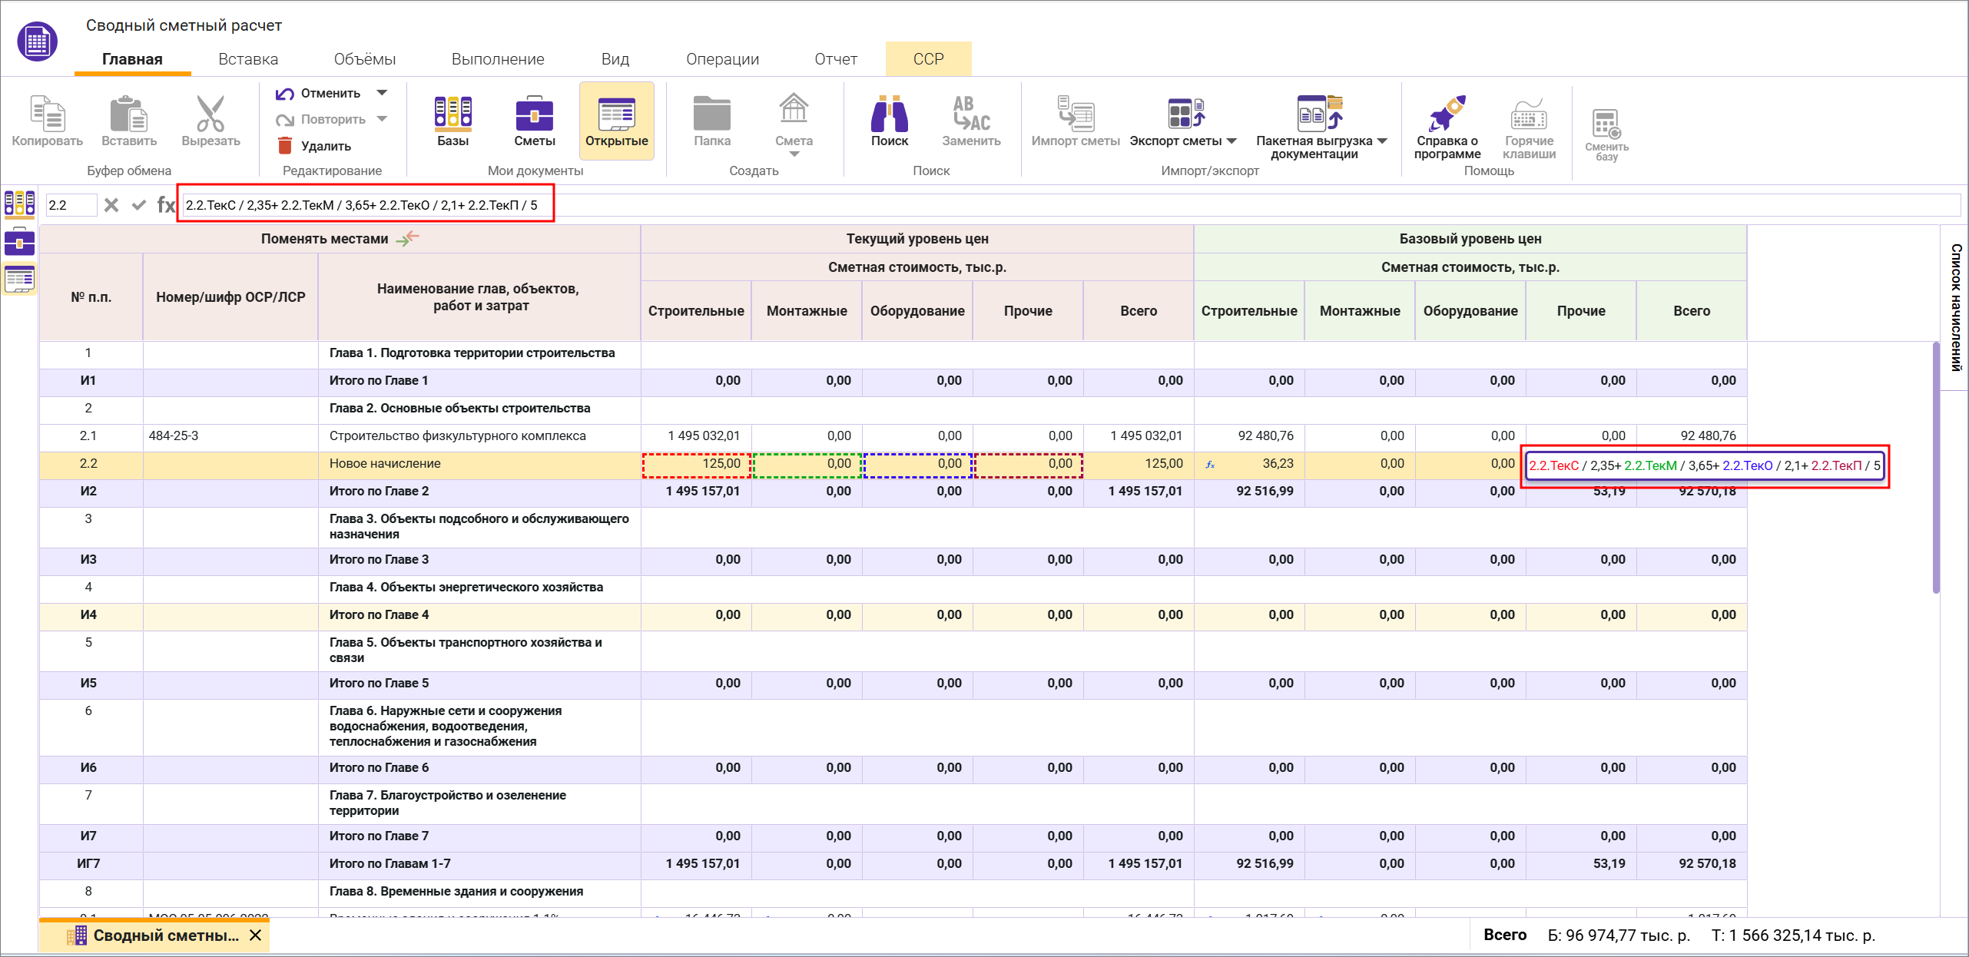The height and width of the screenshot is (957, 1969).
Task: Open the ССР ribbon tab
Action: point(928,59)
